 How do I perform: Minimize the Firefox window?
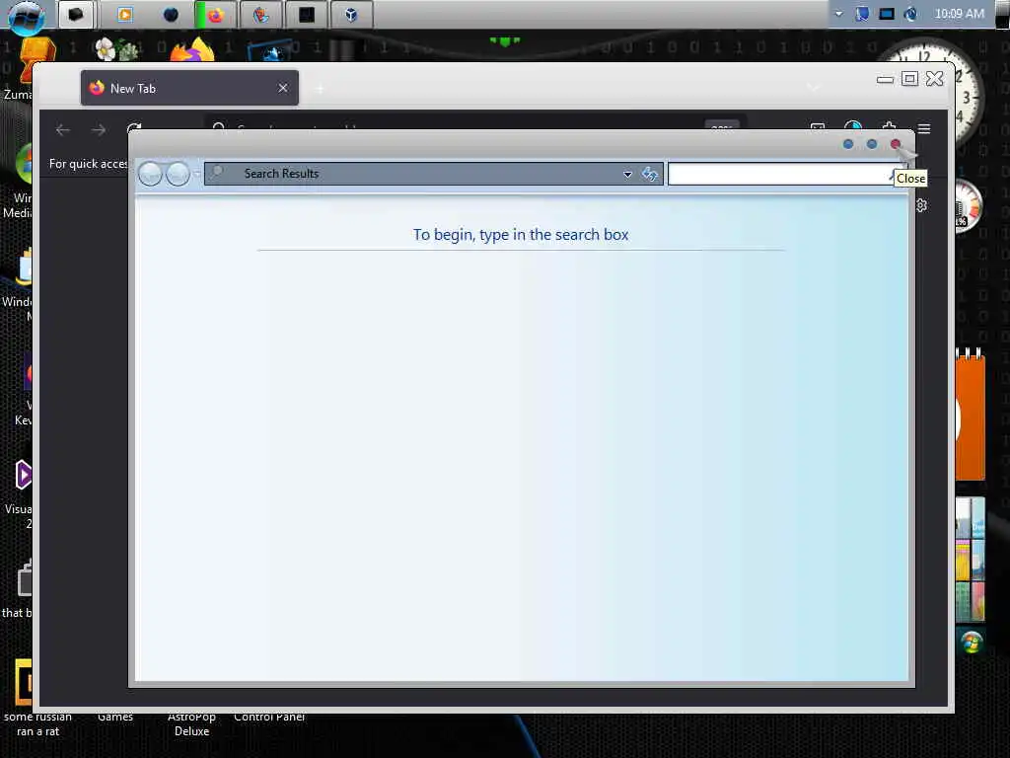[x=885, y=79]
